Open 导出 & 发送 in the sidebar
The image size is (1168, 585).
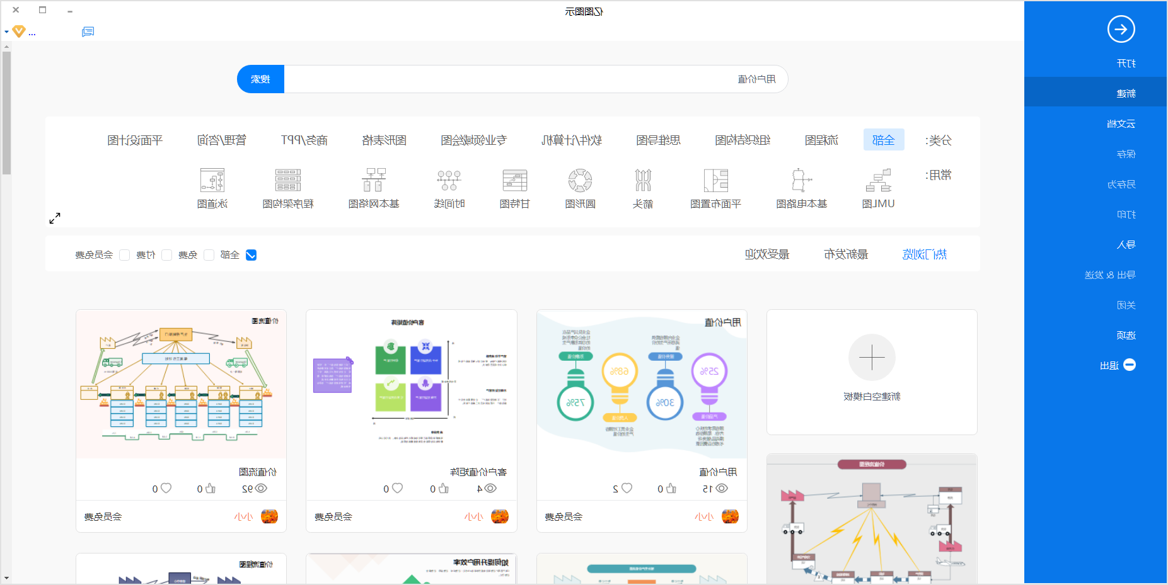(x=1110, y=275)
